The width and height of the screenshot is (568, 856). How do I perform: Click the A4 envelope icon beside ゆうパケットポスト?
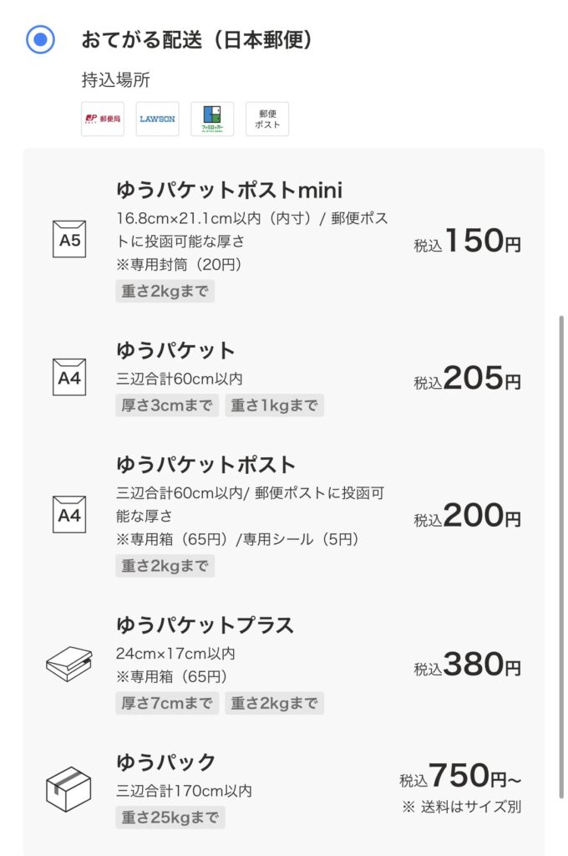[x=69, y=514]
